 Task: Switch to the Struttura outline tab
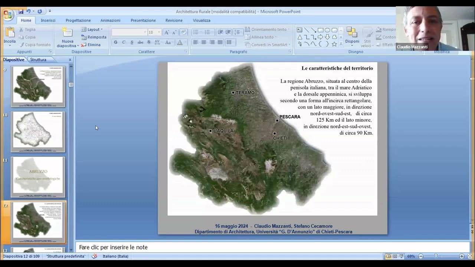coord(38,59)
